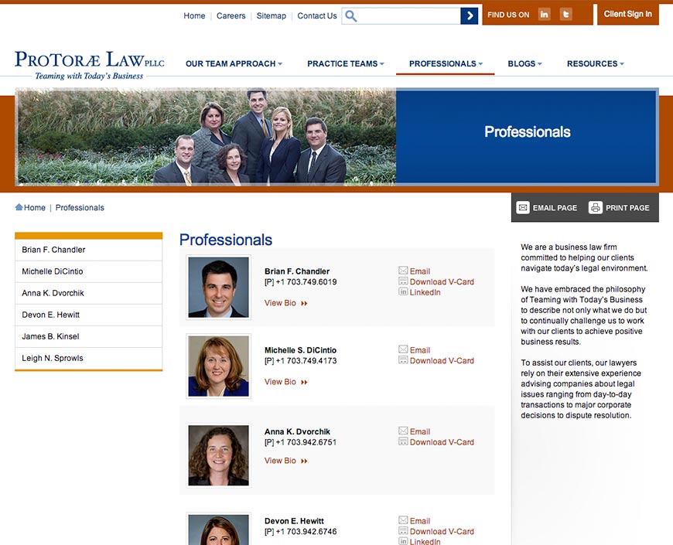The height and width of the screenshot is (545, 673).
Task: Click Michelle S. DiCintio's portrait photo
Action: point(218,366)
